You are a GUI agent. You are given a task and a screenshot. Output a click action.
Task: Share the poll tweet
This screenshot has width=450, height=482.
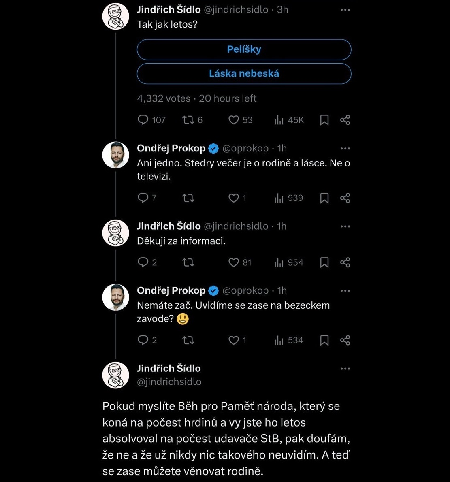(345, 120)
